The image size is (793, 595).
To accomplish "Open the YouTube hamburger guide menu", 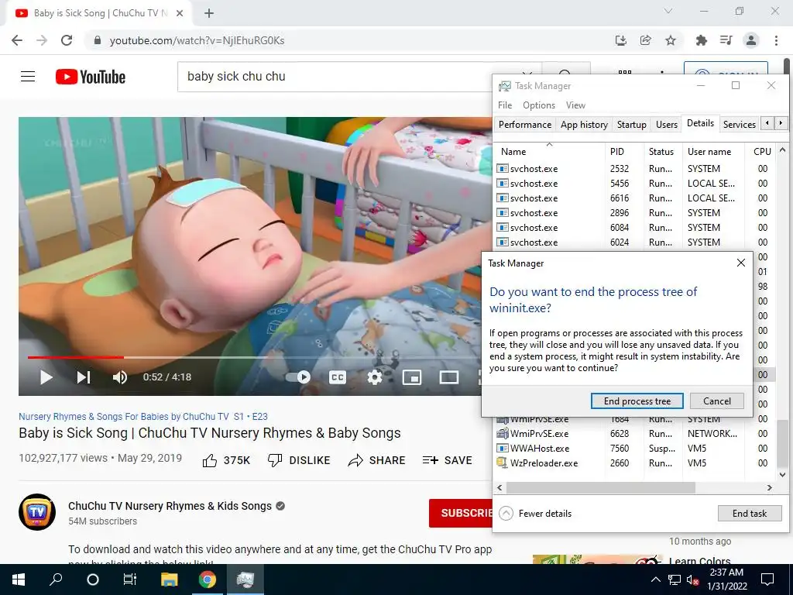I will pos(28,77).
